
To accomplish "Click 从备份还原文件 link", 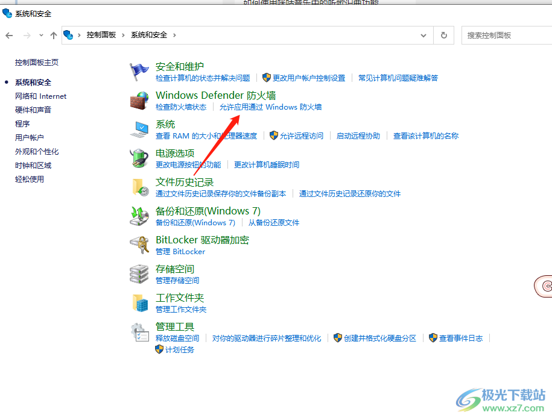I will point(273,222).
